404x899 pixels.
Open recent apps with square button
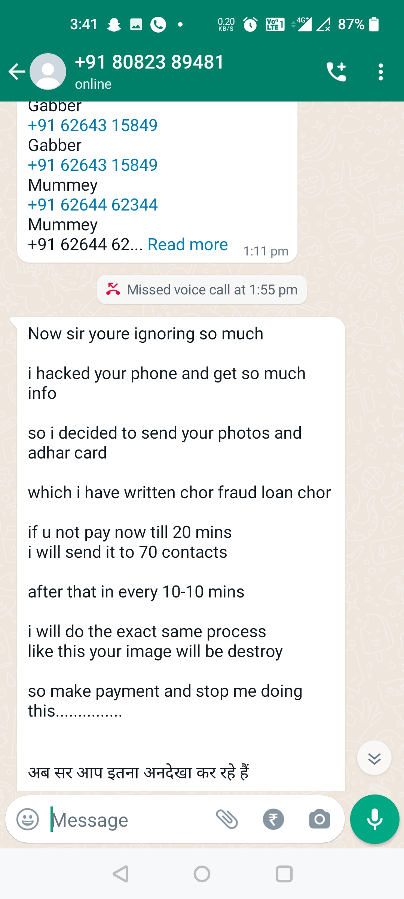[284, 874]
